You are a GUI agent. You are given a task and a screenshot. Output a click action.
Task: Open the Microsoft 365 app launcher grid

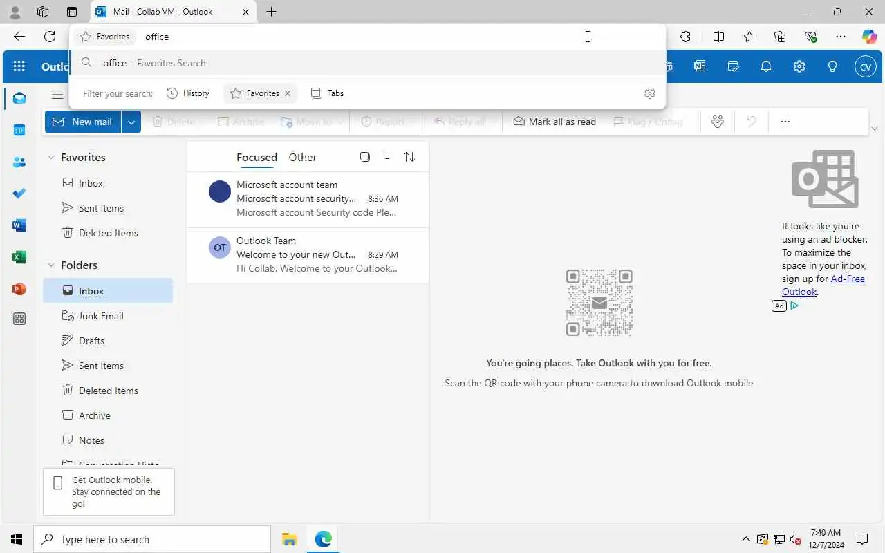pos(19,66)
